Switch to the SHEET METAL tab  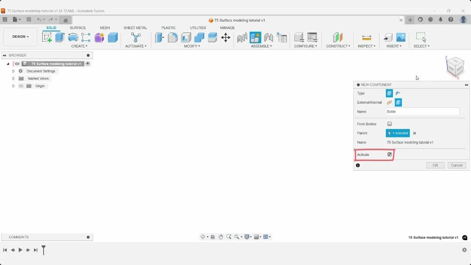(x=135, y=28)
